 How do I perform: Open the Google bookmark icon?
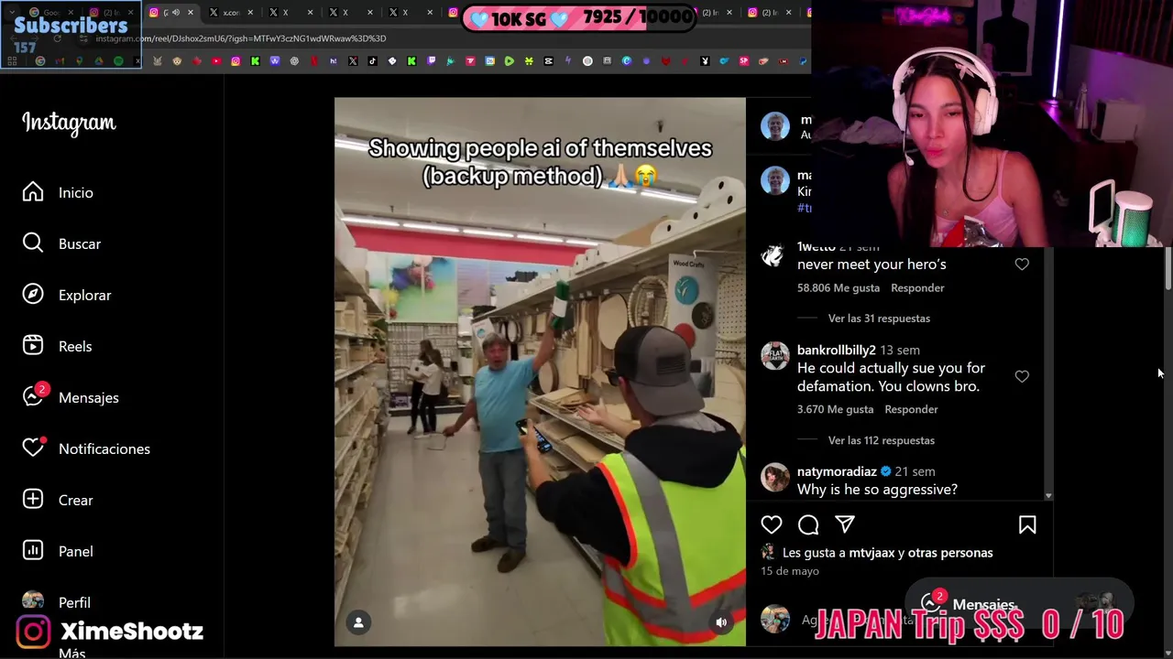point(40,61)
